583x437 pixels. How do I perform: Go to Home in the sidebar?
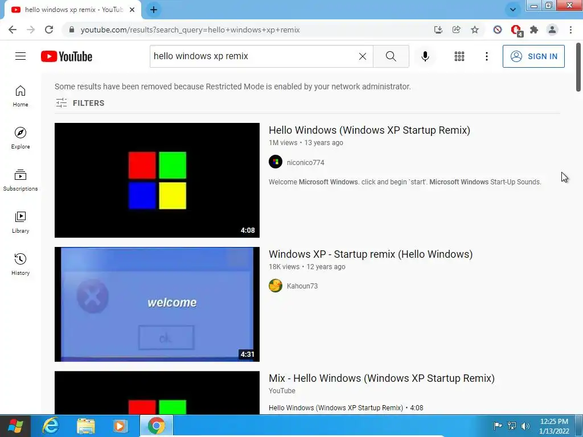click(x=20, y=96)
